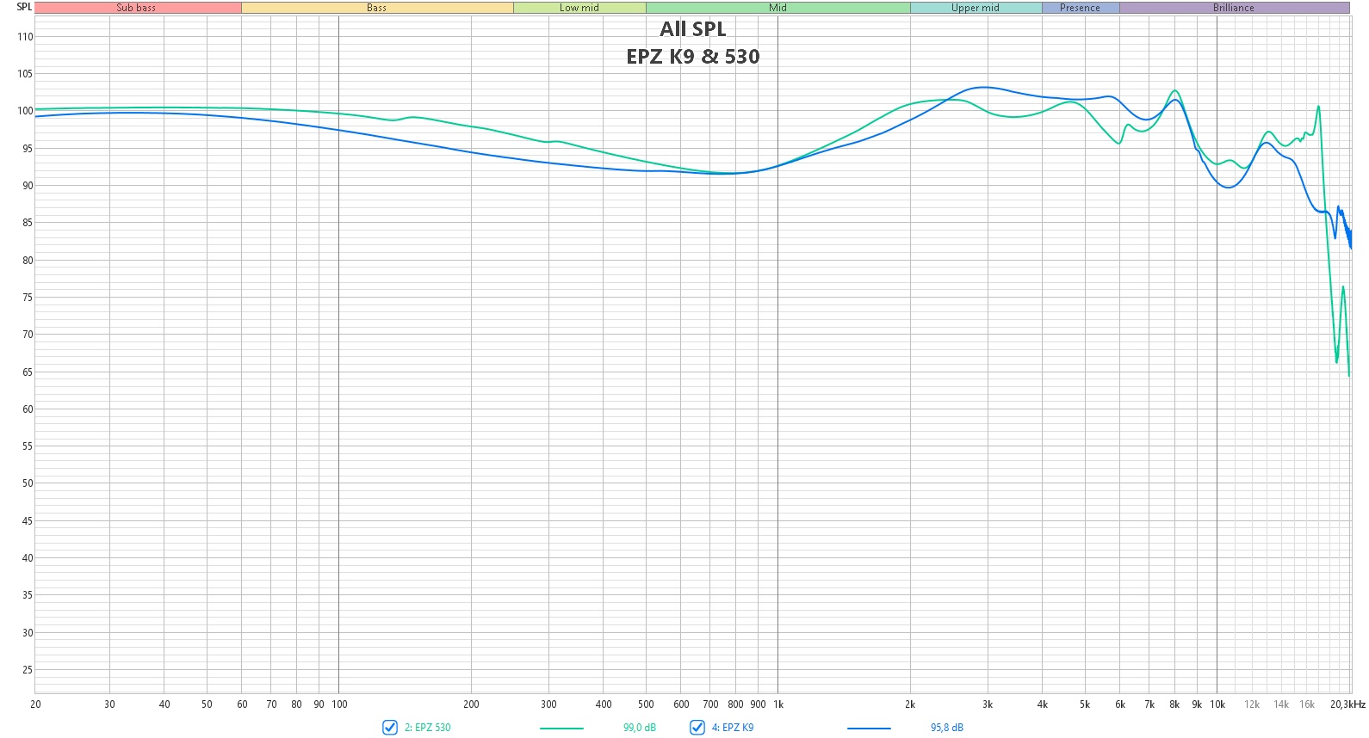Click the "14k" frequency axis tick label
This screenshot has width=1369, height=738.
(1281, 704)
